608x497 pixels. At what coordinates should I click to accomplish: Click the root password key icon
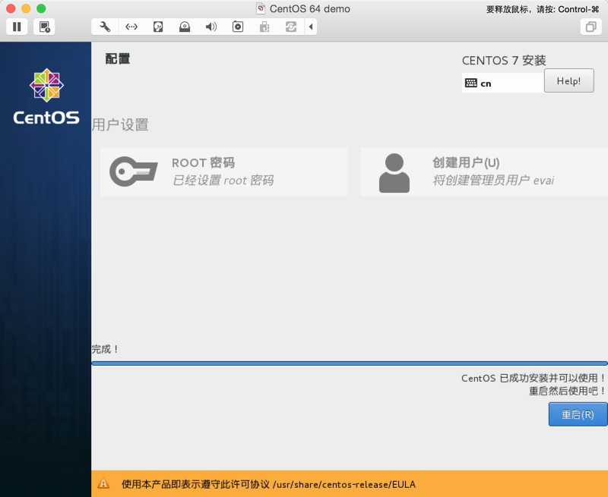(134, 171)
